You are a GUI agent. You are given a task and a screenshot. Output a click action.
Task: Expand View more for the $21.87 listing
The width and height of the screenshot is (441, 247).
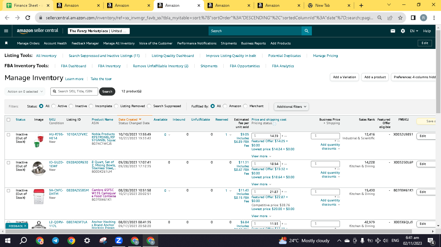point(261,216)
